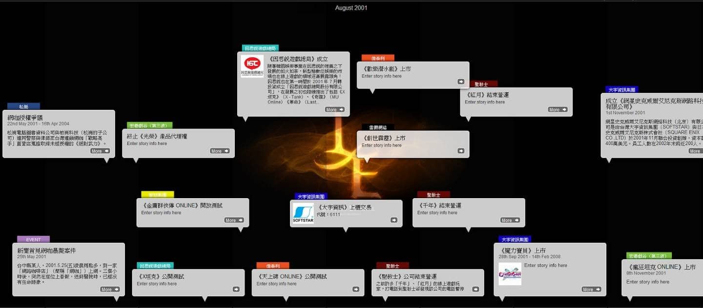
Task: Open the 網咖授權爭議 story title
Action: click(x=25, y=118)
